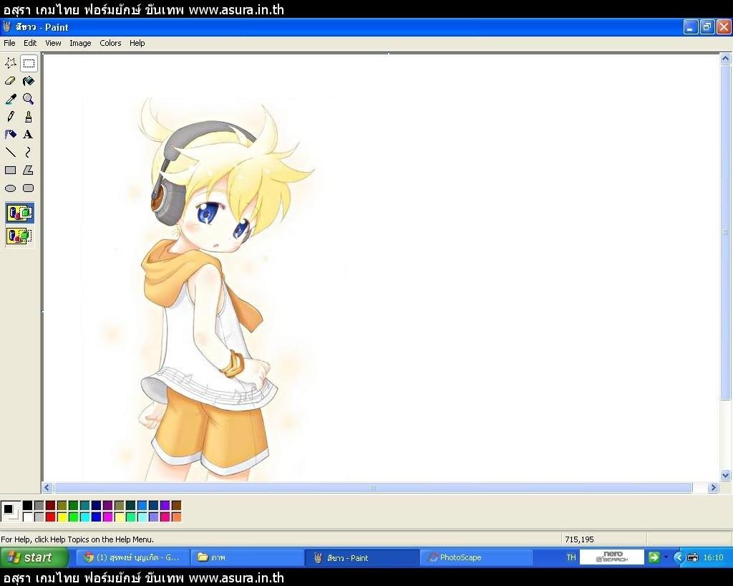Image resolution: width=733 pixels, height=586 pixels.
Task: Pick the Rectangle shape tool
Action: pos(10,170)
